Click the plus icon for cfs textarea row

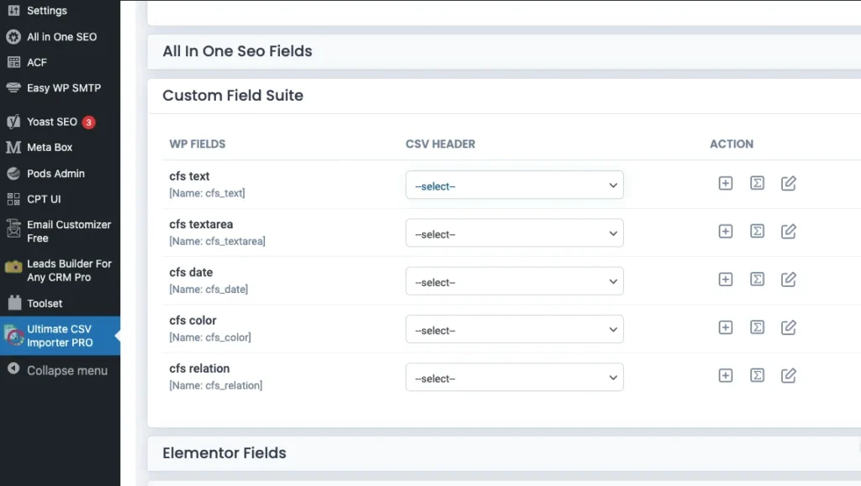(726, 232)
